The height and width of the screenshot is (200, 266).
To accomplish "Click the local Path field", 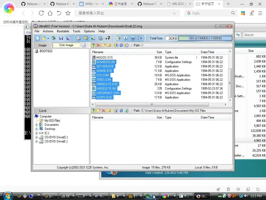I will coord(187,110).
